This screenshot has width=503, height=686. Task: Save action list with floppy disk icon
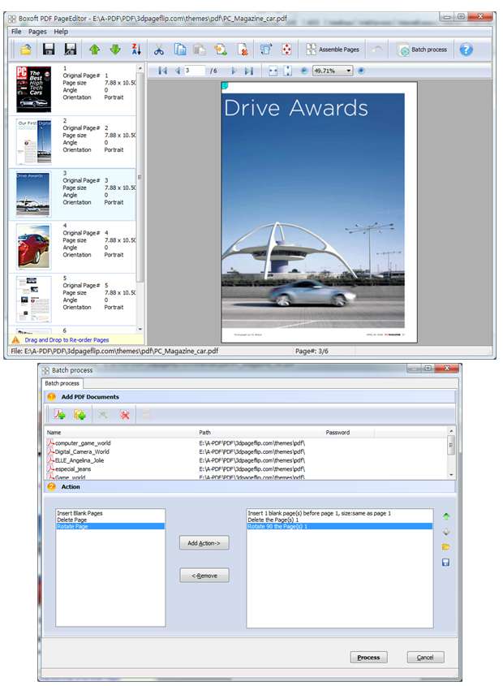coord(445,562)
